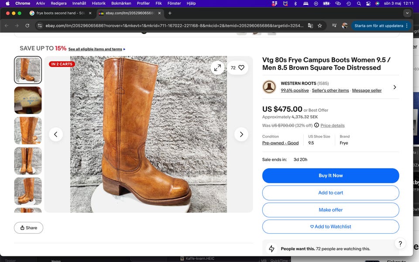Open the Bokmärken menu

pyautogui.click(x=121, y=3)
